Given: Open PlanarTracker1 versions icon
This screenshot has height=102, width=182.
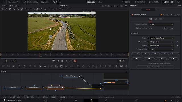Looking at the screenshot, I should [168, 14].
